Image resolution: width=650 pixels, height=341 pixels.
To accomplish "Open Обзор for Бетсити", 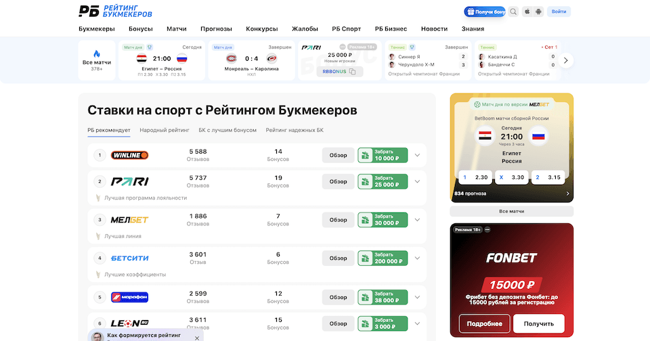I will tap(339, 258).
